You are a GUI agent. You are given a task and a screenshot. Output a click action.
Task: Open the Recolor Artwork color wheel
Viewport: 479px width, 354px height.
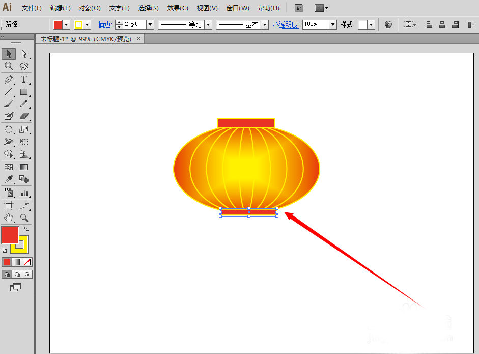tap(388, 24)
